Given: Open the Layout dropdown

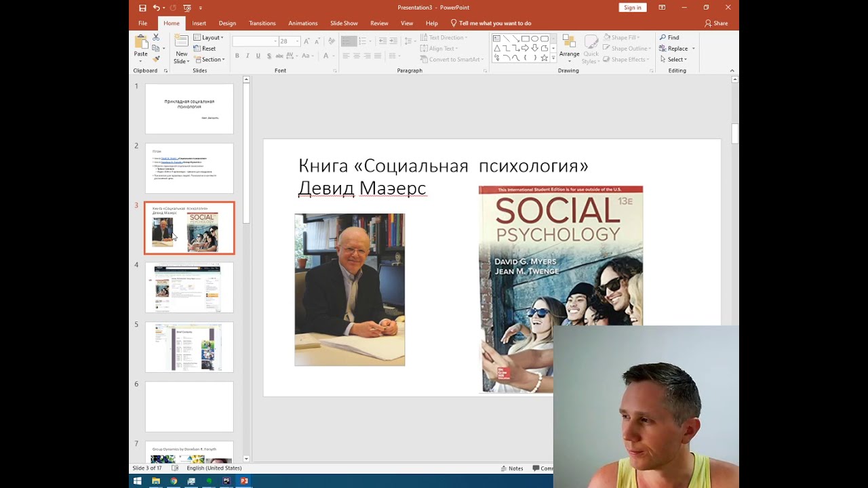Looking at the screenshot, I should coord(208,37).
